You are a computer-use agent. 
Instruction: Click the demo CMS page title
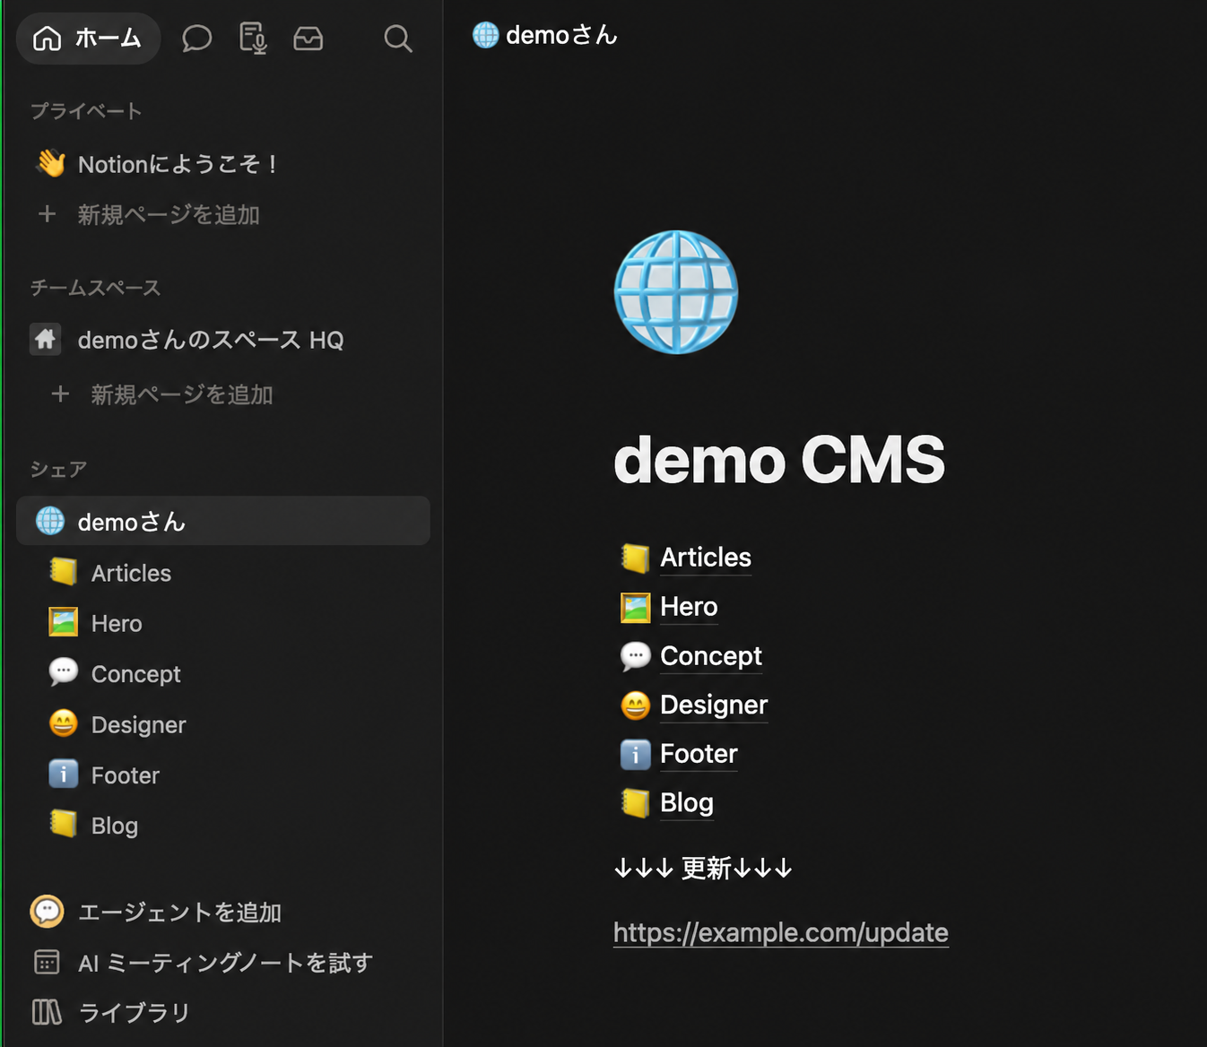coord(779,460)
